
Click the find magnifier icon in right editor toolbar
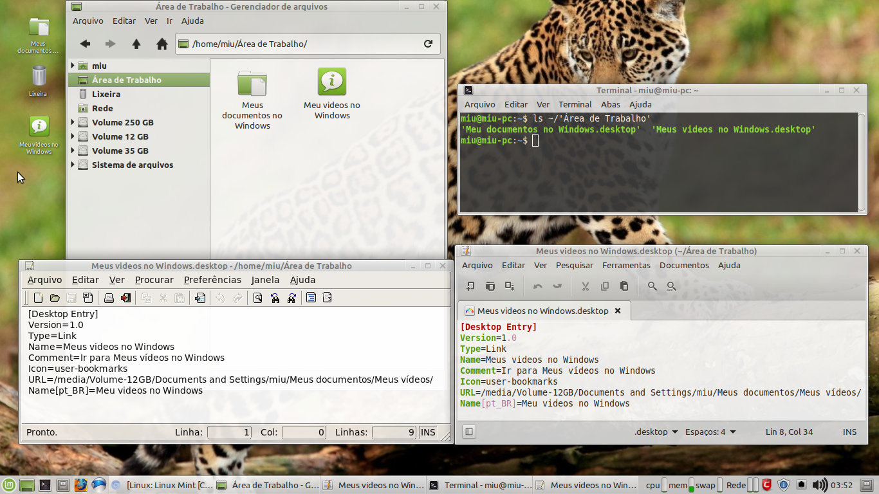click(652, 286)
